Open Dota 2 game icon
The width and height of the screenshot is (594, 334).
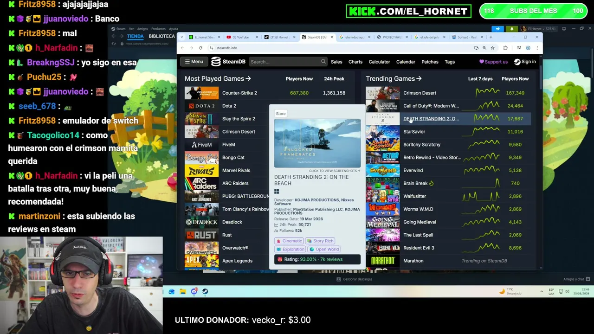point(201,106)
